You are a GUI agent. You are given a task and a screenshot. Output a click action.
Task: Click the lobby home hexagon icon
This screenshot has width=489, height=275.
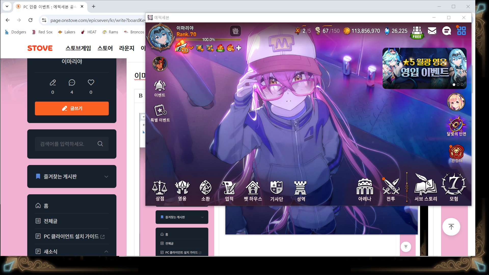coord(235,31)
